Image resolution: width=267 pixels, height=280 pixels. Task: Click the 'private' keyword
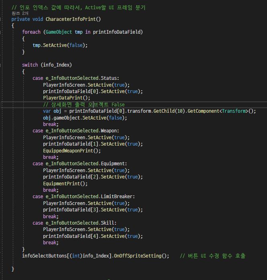click(x=21, y=19)
